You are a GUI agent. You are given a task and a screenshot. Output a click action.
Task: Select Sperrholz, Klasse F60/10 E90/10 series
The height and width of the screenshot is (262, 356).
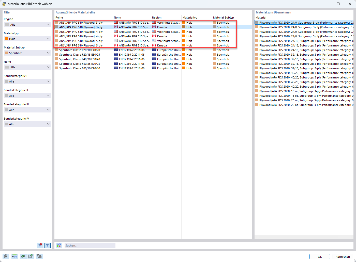click(153, 68)
